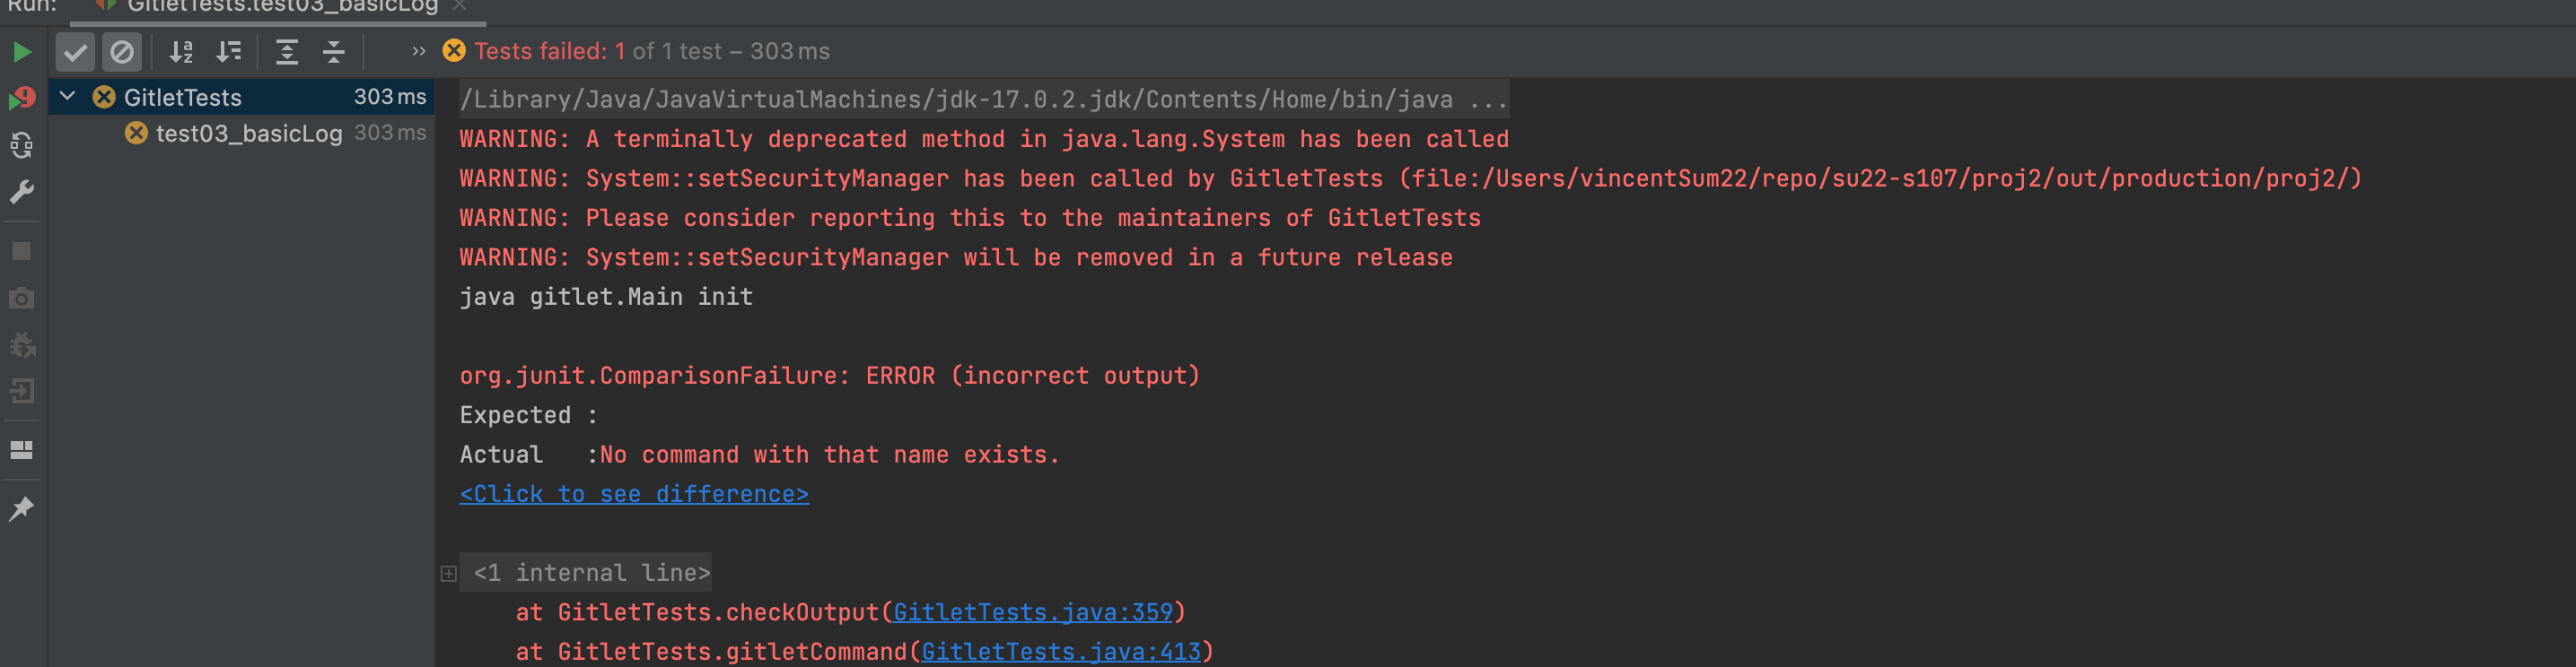Collapse the GitletTests tree node
The height and width of the screenshot is (667, 2576).
click(68, 97)
